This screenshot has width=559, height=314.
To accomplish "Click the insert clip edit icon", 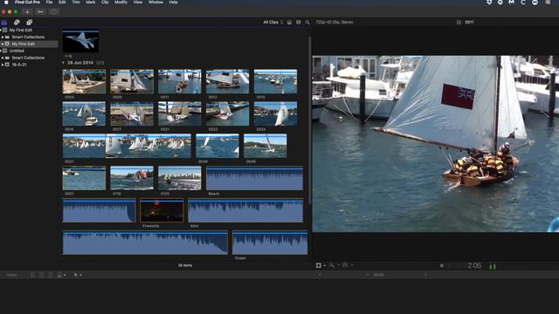I will tap(41, 275).
